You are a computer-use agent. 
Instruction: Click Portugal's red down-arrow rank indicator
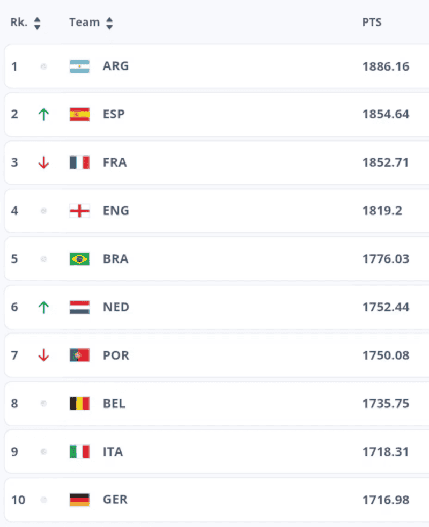[x=43, y=355]
